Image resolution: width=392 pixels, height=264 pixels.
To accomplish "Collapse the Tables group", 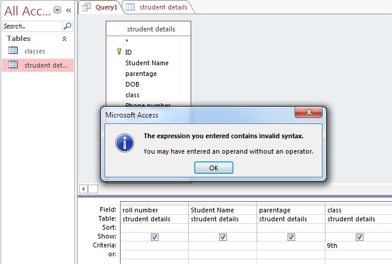I will coord(64,39).
